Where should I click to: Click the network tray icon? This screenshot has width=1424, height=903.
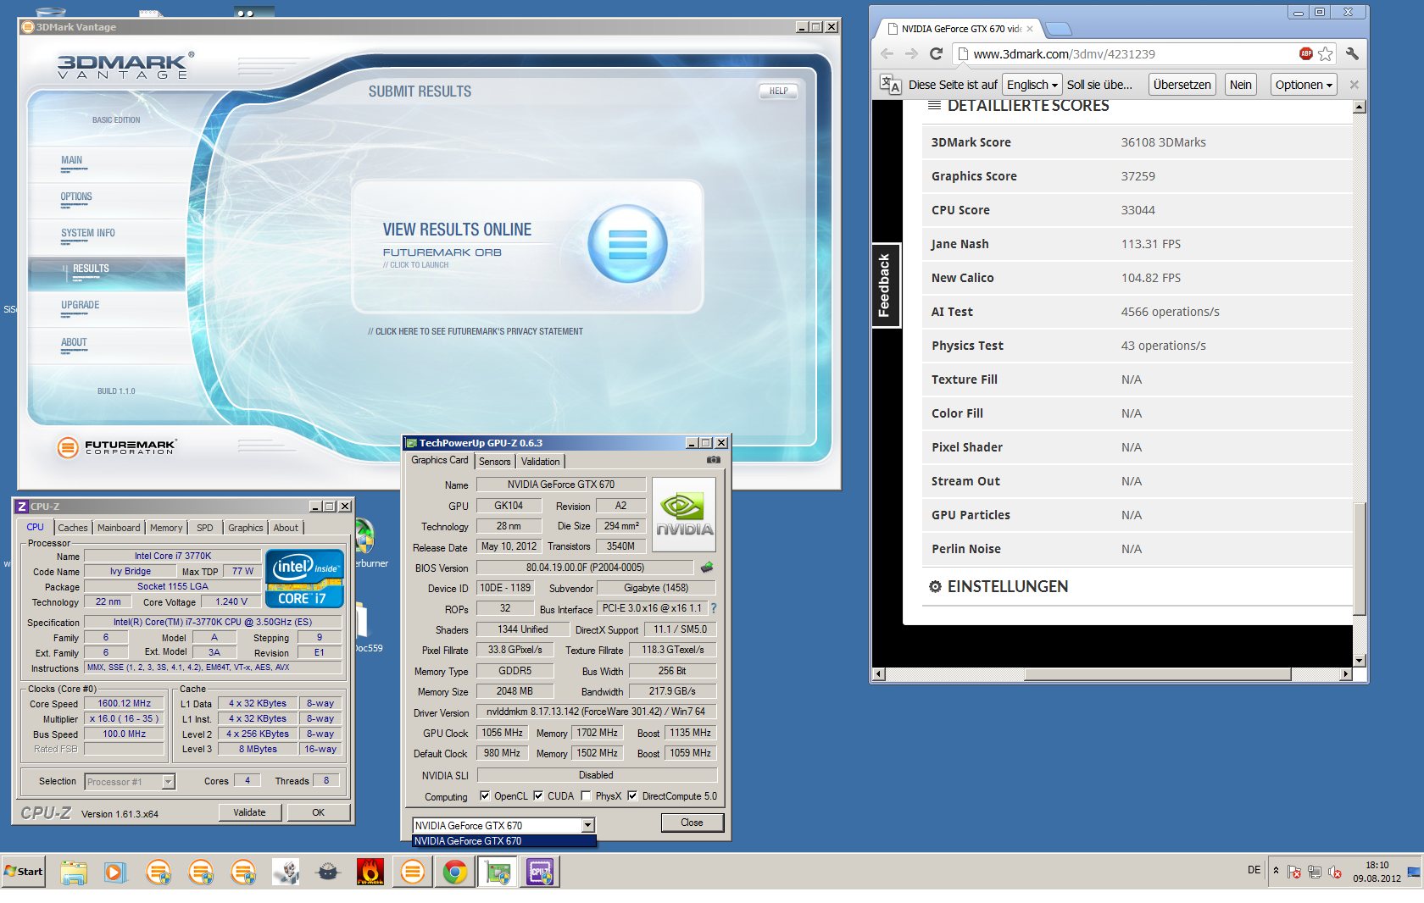[x=1315, y=872]
